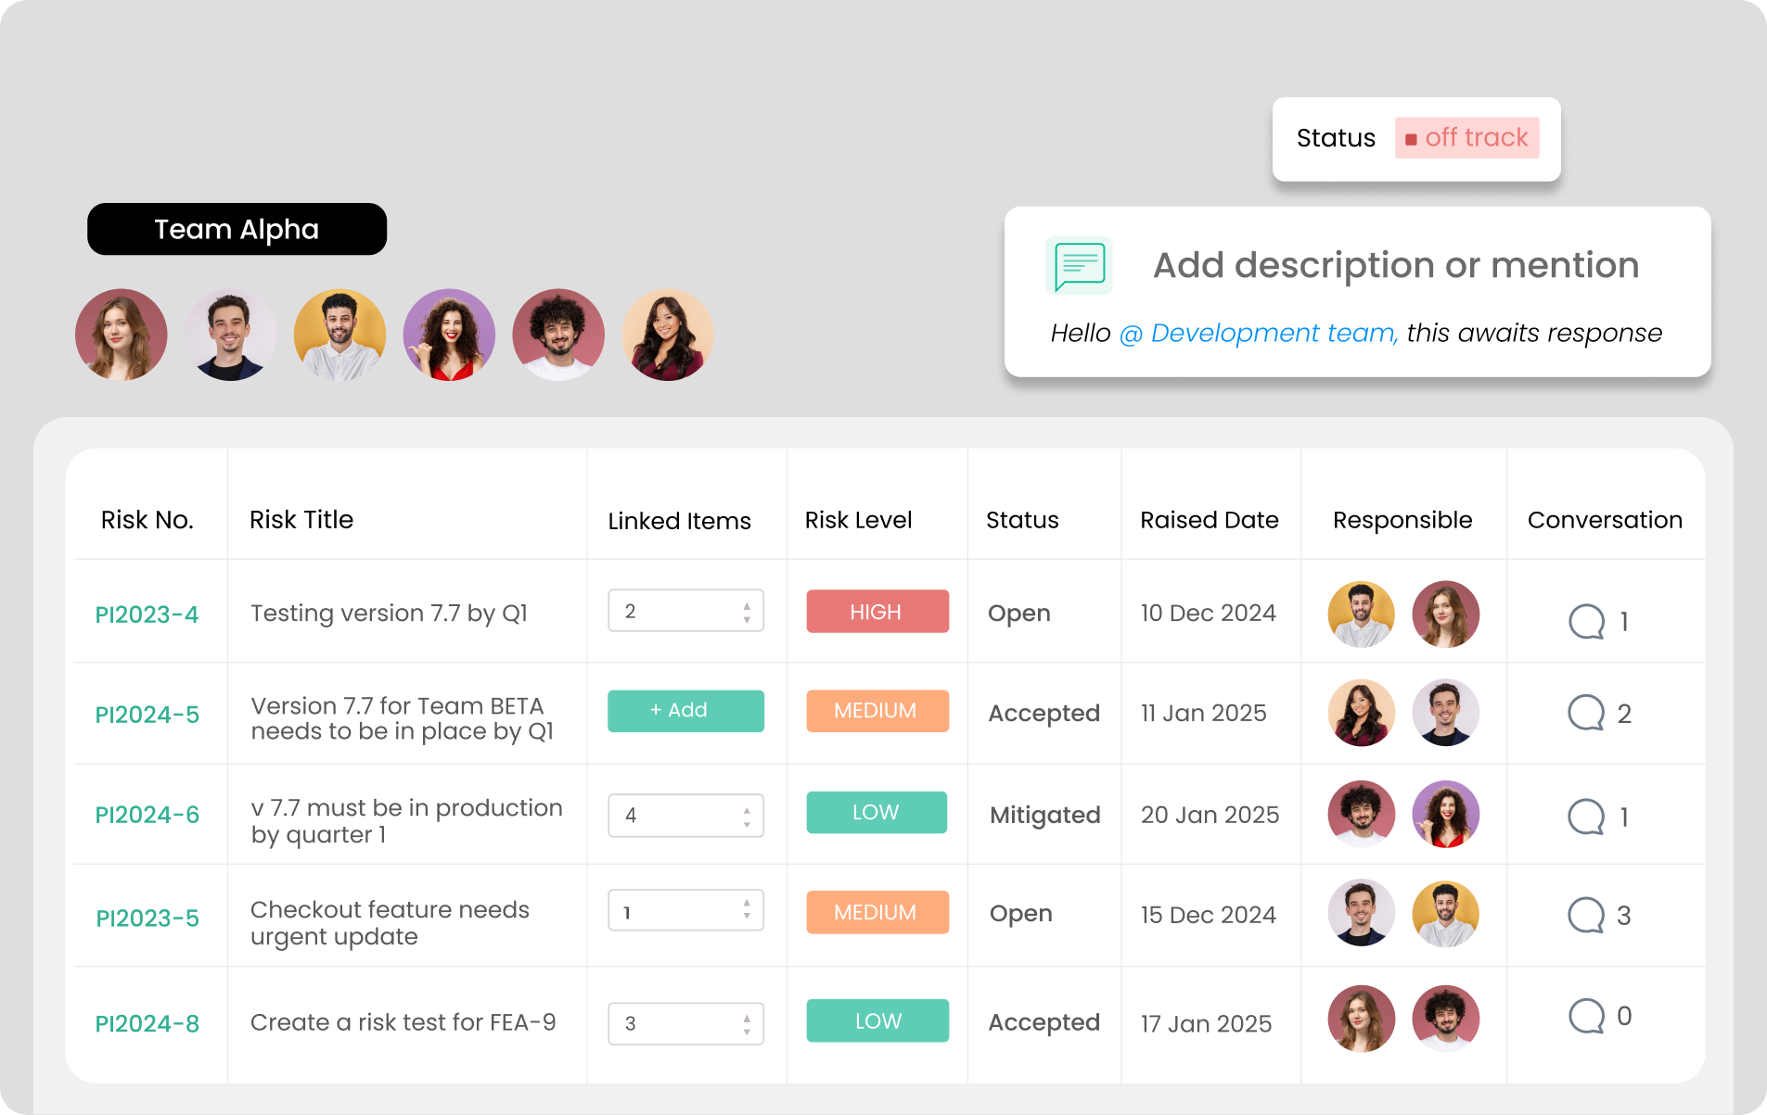The image size is (1767, 1115).
Task: Click + Add to link items on PI2024-5
Action: pos(685,711)
